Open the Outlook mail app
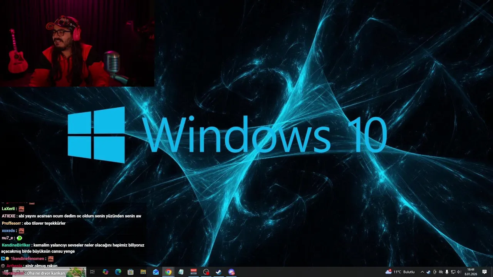The height and width of the screenshot is (277, 493). coord(156,272)
